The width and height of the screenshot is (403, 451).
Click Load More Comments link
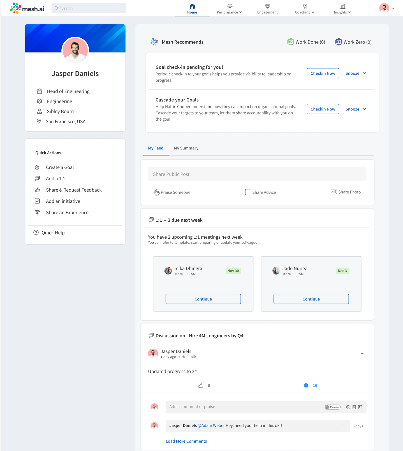click(186, 441)
